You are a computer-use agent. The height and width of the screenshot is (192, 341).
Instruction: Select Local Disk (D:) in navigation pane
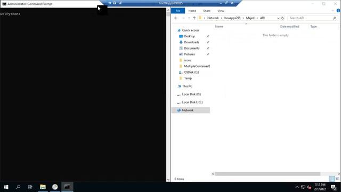click(191, 94)
